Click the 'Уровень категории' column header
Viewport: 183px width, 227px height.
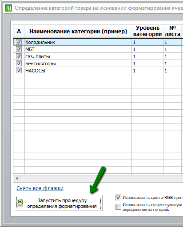pos(147,31)
